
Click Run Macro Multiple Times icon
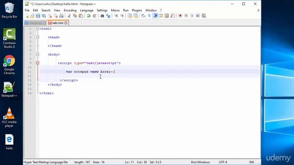tap(198, 16)
